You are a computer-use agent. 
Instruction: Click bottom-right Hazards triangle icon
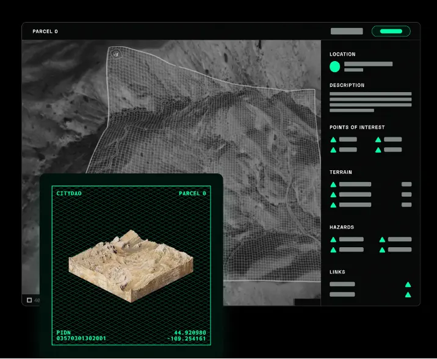coord(382,250)
